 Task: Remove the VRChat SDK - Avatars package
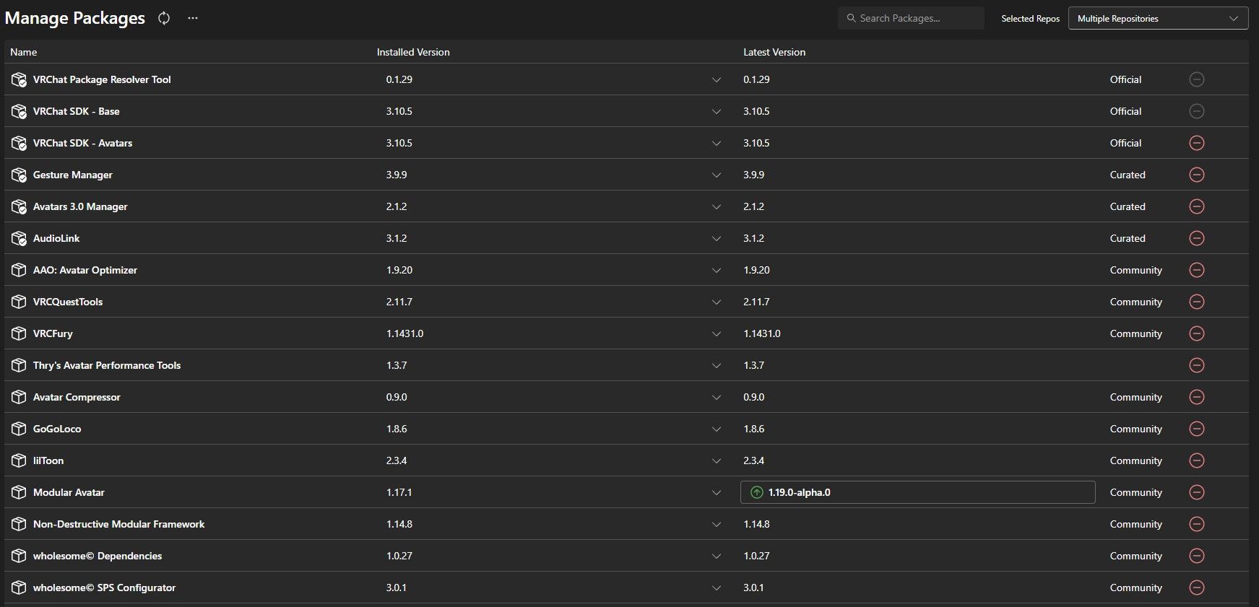pyautogui.click(x=1197, y=143)
